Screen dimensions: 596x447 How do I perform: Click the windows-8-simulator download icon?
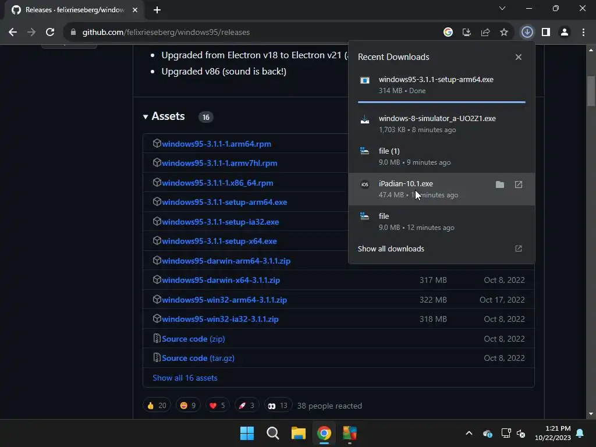pos(364,119)
